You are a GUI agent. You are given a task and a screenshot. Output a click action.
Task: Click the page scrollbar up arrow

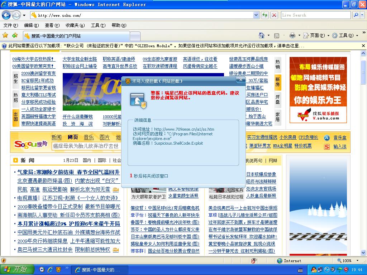(363, 53)
